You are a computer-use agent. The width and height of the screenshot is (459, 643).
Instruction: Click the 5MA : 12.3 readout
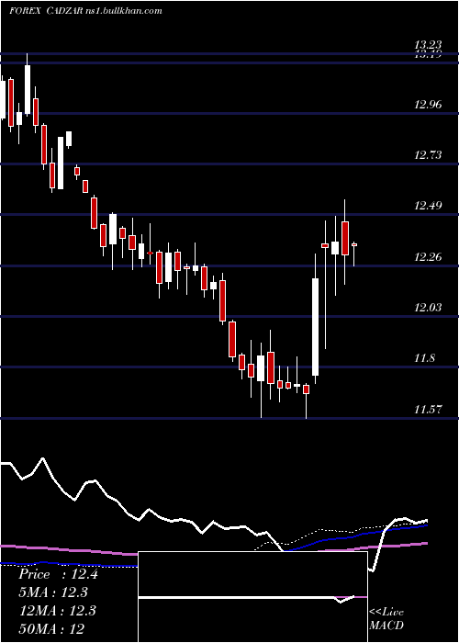click(x=53, y=592)
